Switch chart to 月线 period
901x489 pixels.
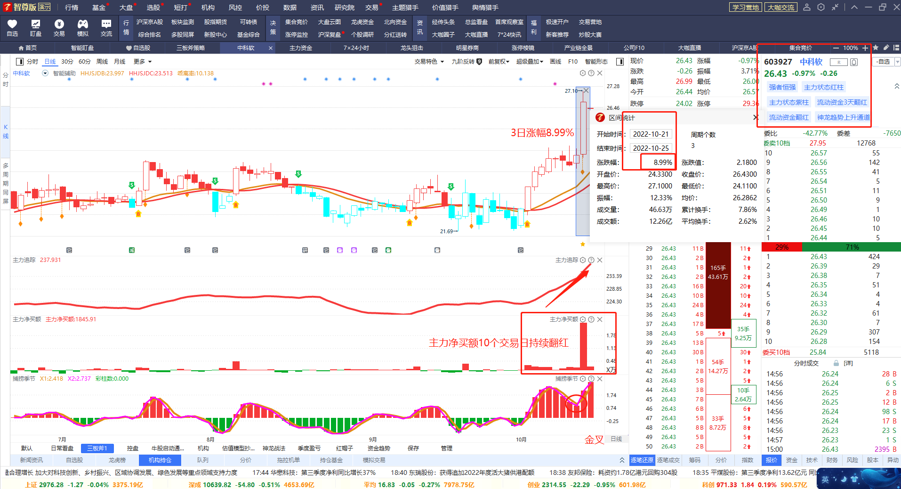120,62
